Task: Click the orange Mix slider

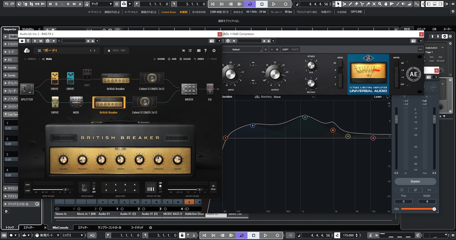Action: click(418, 209)
